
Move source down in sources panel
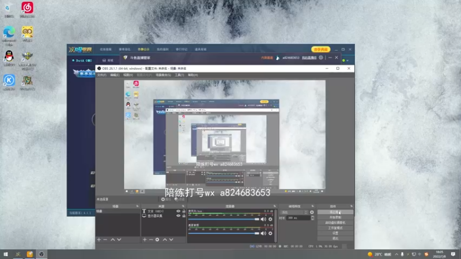coord(171,239)
